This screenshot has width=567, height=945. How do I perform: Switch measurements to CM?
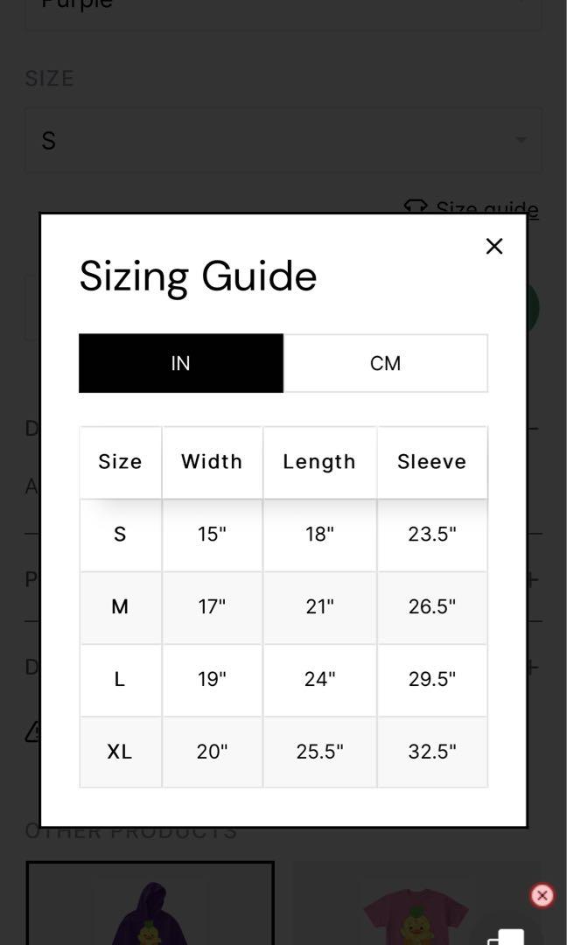click(x=386, y=363)
